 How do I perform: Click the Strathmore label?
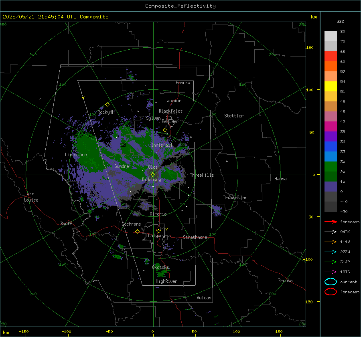195,237
